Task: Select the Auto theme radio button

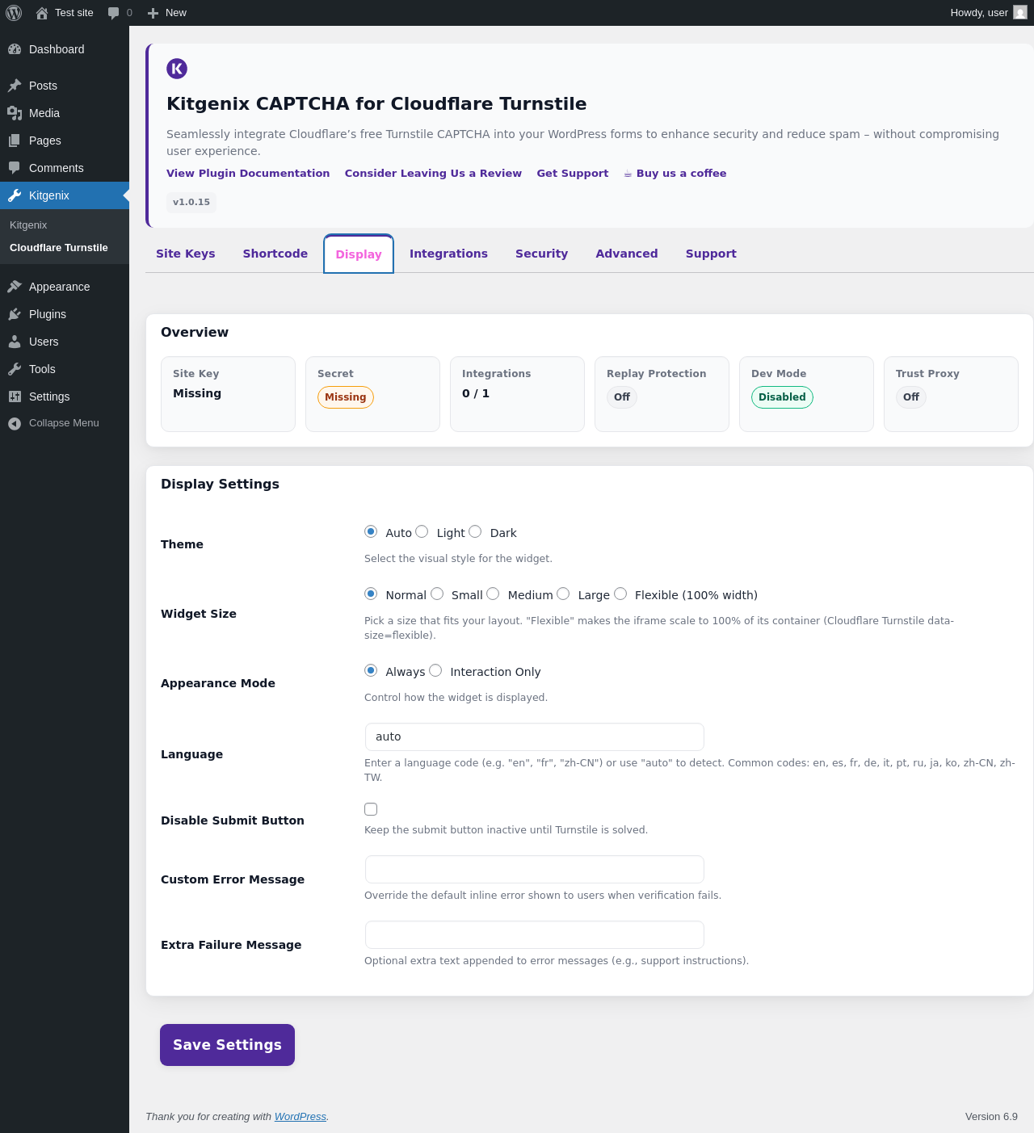Action: pyautogui.click(x=371, y=531)
